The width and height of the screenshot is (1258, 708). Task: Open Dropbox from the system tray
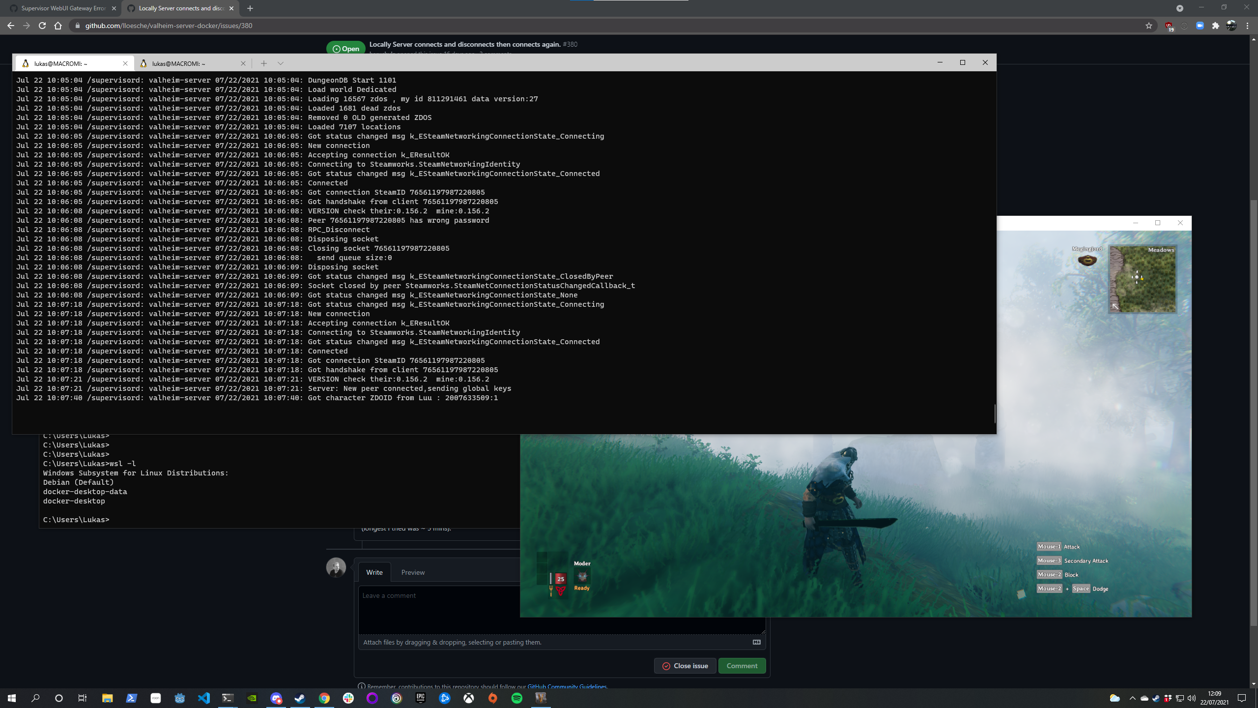[1167, 699]
